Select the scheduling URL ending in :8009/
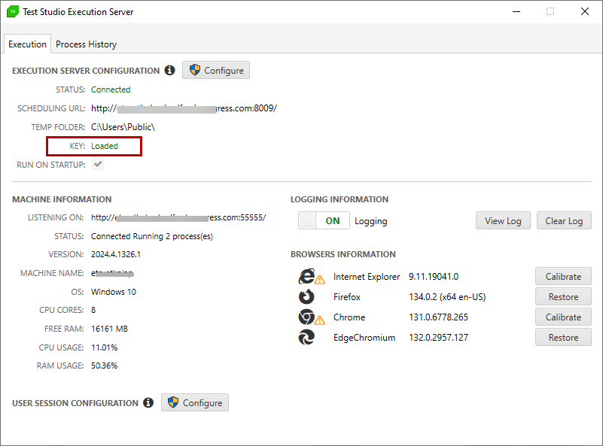The width and height of the screenshot is (603, 446). click(184, 108)
